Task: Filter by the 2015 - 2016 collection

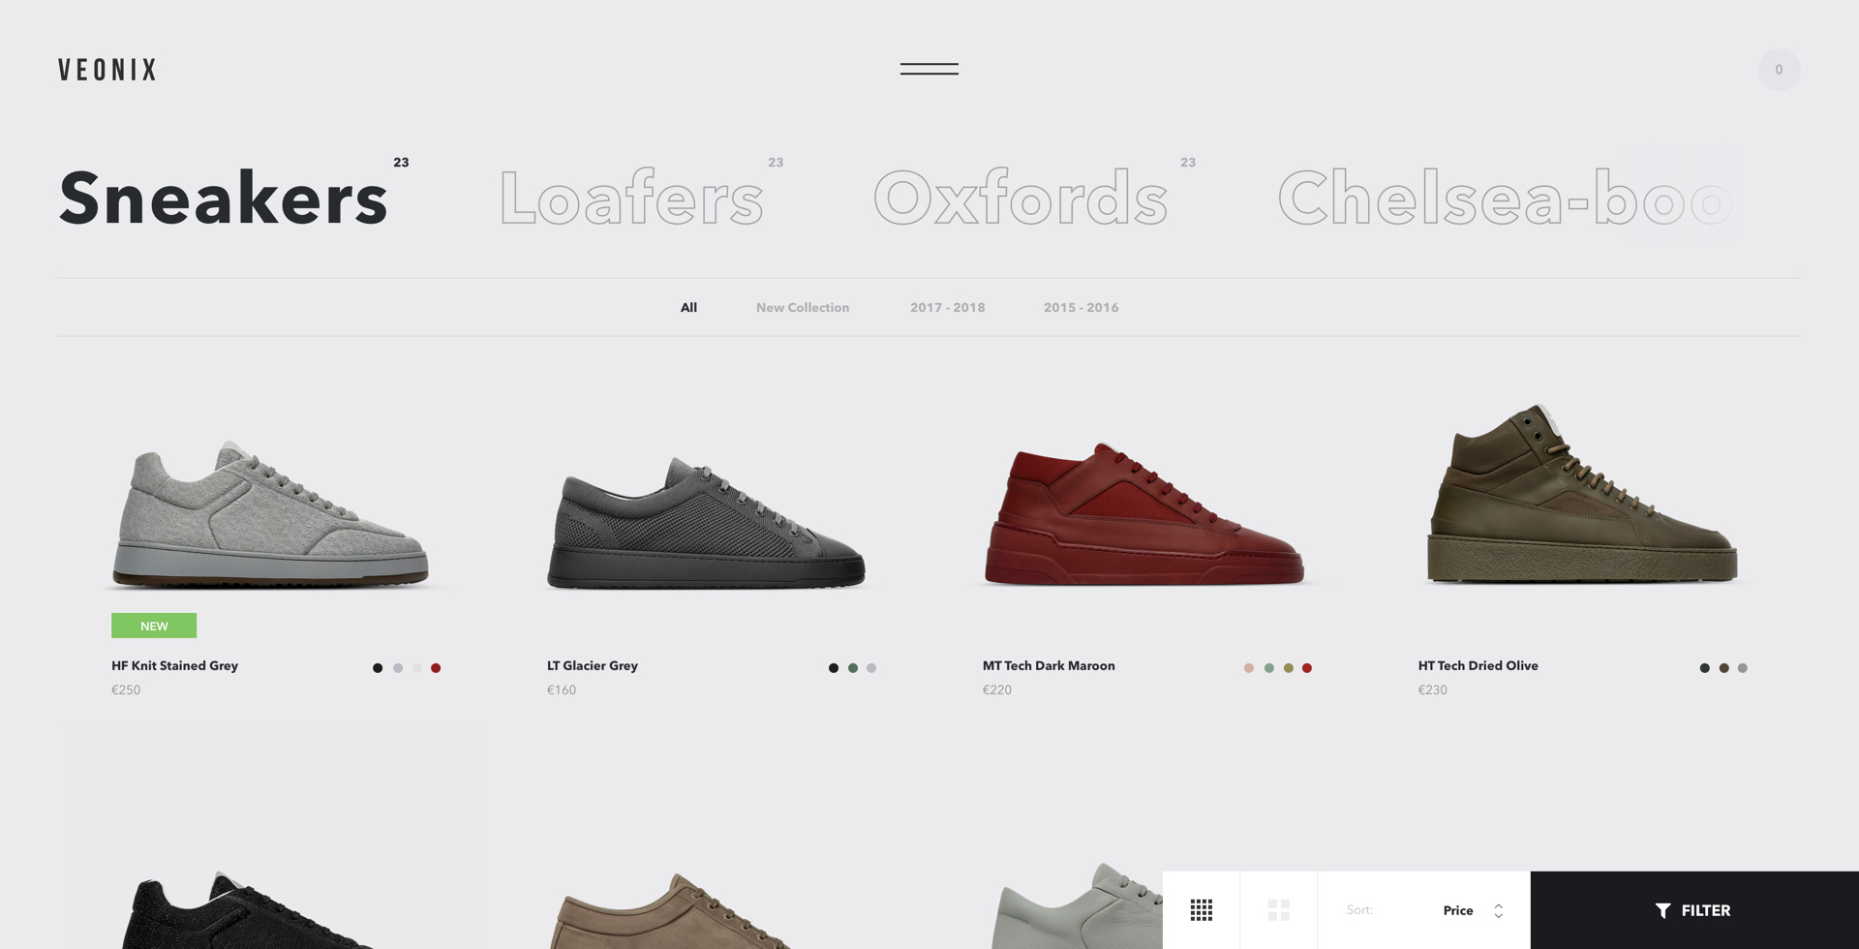Action: point(1082,307)
